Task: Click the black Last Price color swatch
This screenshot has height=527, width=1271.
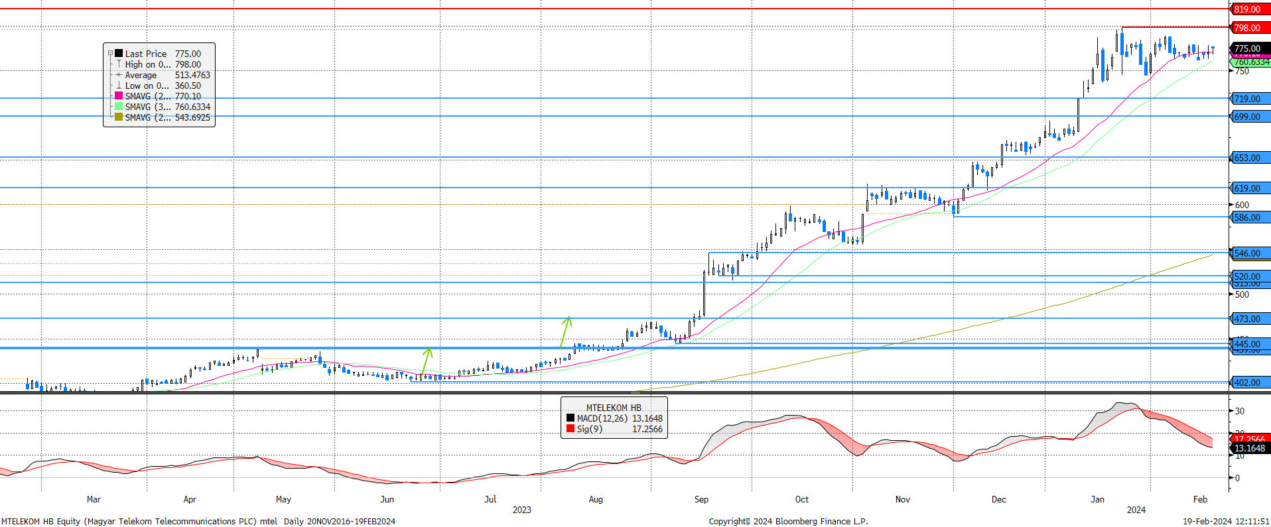Action: [119, 53]
